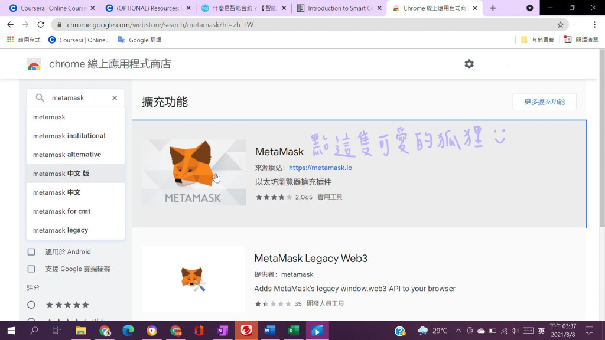605x340 pixels.
Task: Select the 'metamask legacy' suggestion
Action: click(76, 230)
